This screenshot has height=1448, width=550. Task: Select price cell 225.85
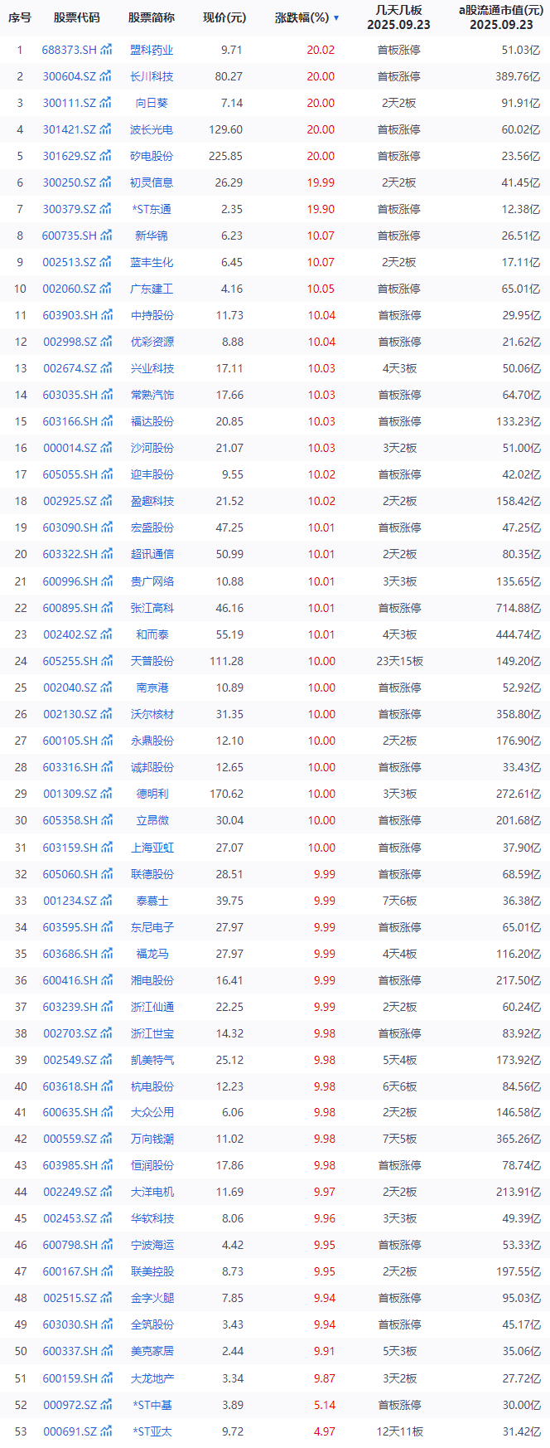pyautogui.click(x=226, y=156)
